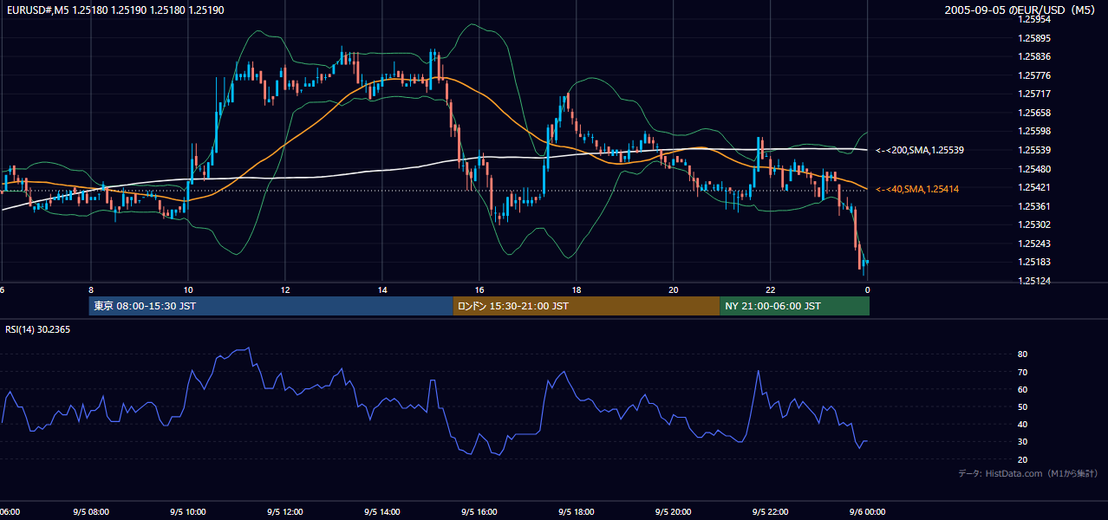The width and height of the screenshot is (1108, 520).
Task: Click RSI scale value 30
Action: click(x=1022, y=442)
